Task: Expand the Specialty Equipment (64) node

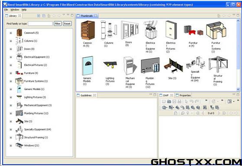Action: coord(11,130)
